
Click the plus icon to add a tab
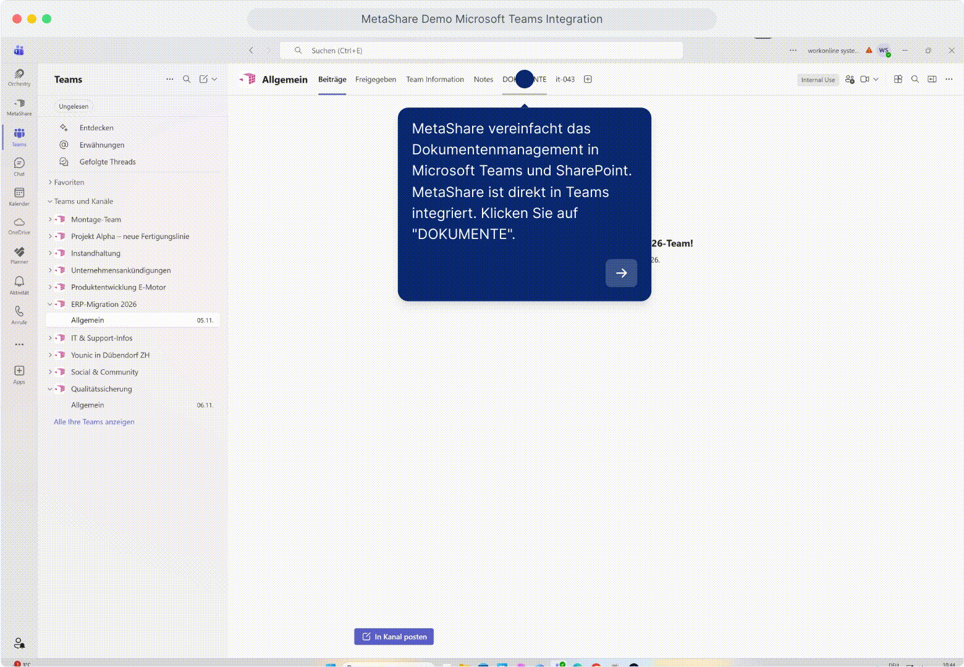[x=588, y=79]
